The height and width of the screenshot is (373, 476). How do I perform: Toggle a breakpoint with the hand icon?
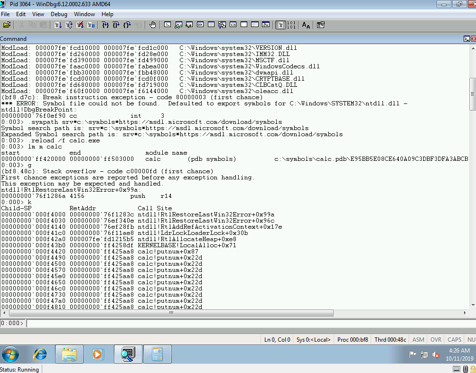pos(152,25)
